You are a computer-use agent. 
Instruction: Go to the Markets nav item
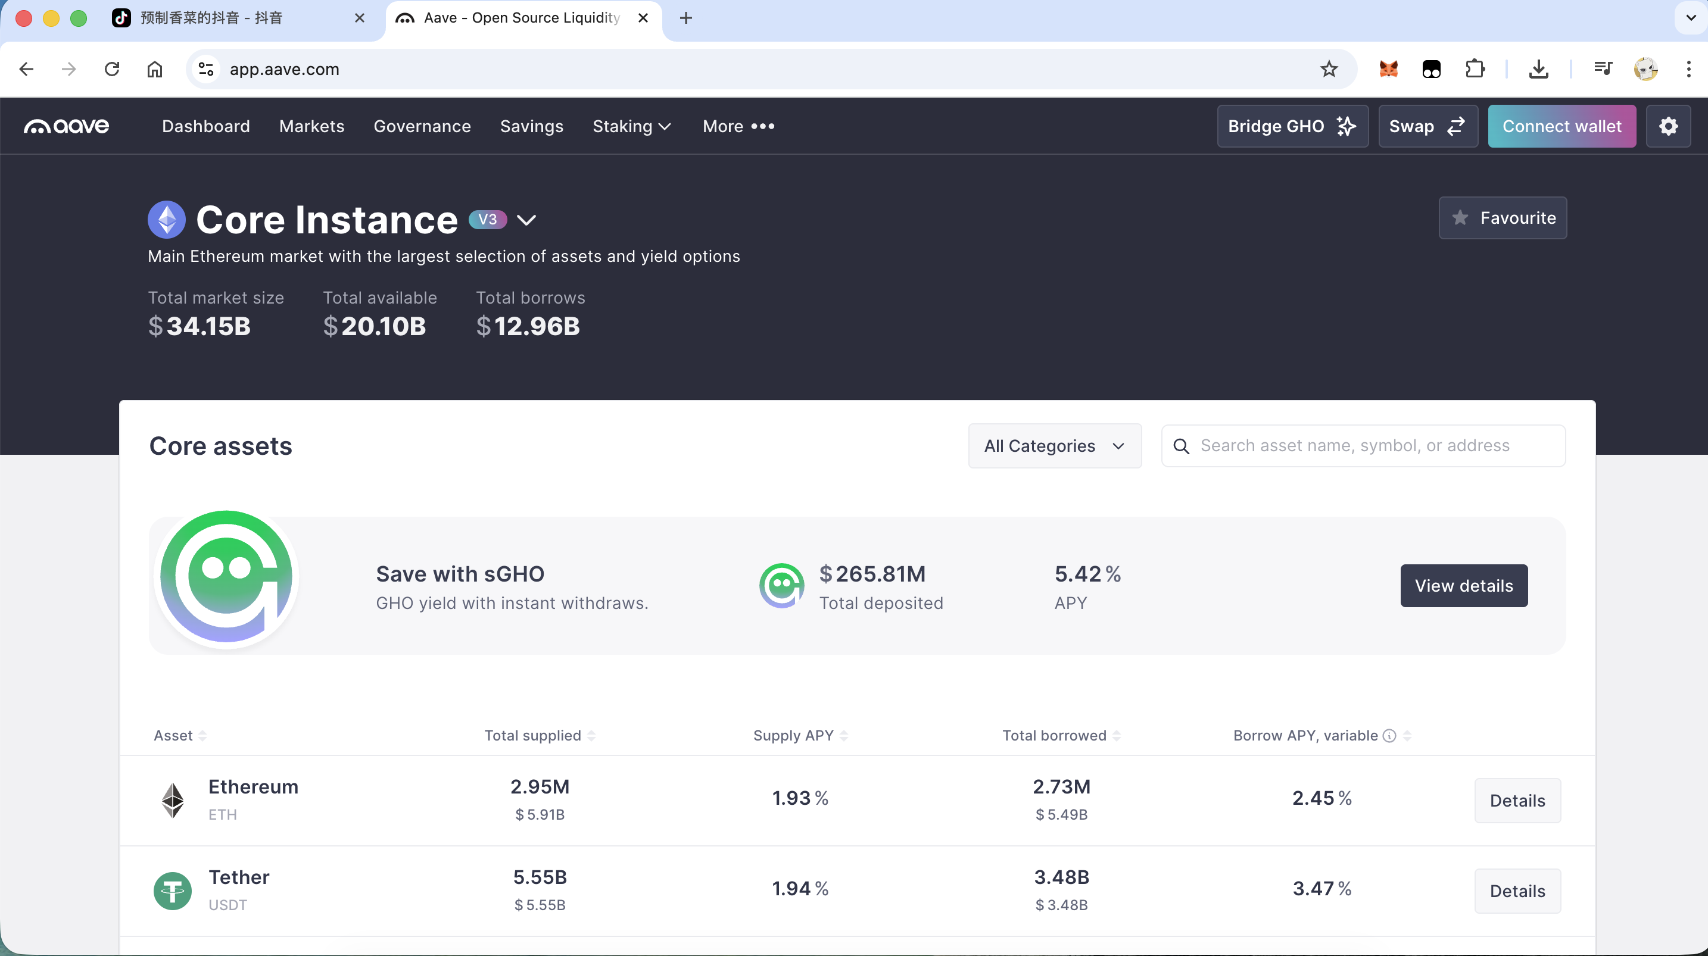tap(311, 126)
